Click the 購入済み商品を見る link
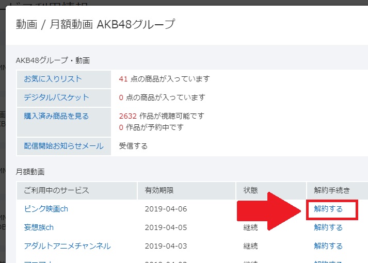The image size is (368, 263). tap(56, 116)
